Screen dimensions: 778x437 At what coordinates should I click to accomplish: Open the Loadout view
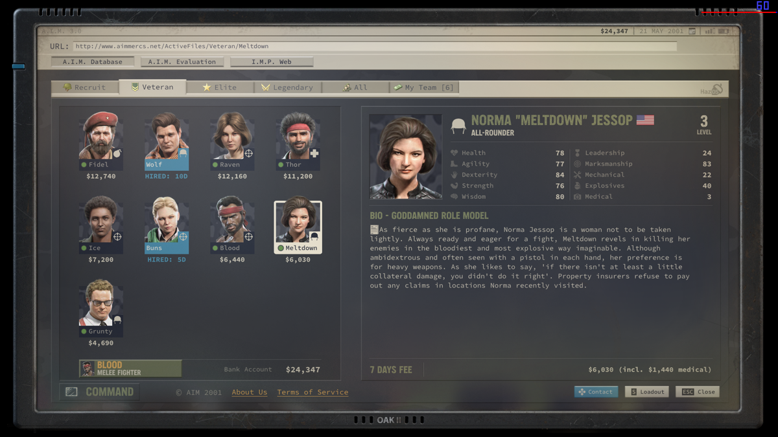(646, 392)
